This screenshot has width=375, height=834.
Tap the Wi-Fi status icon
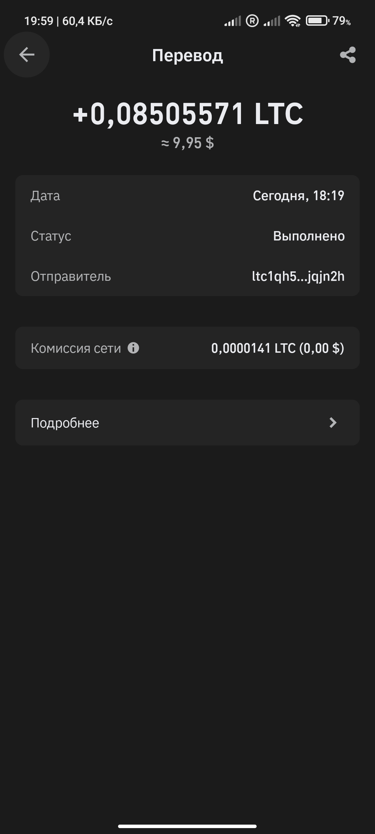point(293,21)
